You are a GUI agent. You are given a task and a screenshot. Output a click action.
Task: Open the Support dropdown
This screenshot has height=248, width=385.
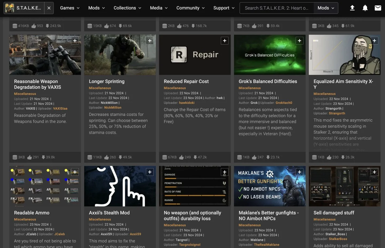tap(224, 8)
